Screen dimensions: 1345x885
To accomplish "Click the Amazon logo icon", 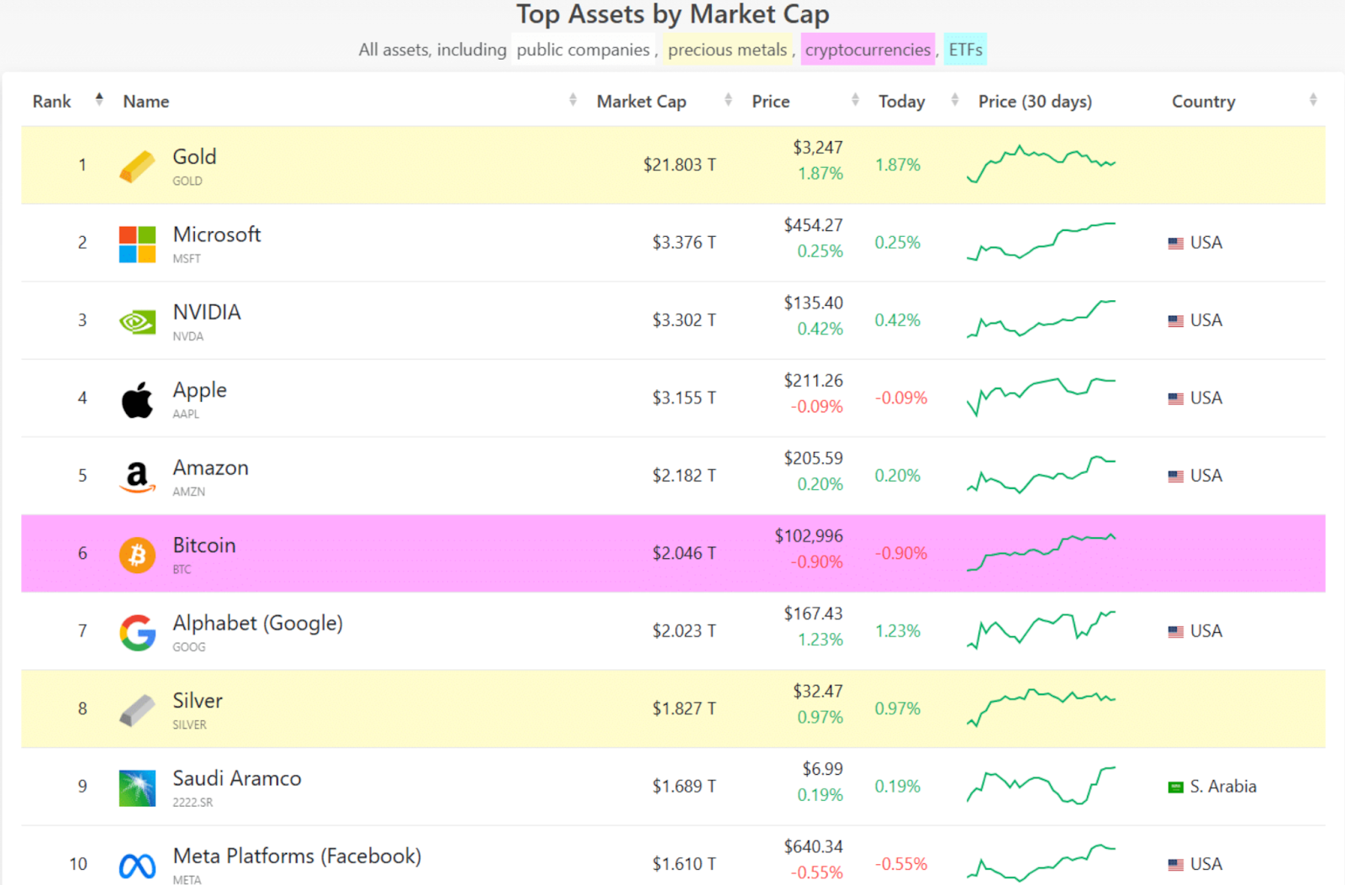I will click(x=137, y=477).
